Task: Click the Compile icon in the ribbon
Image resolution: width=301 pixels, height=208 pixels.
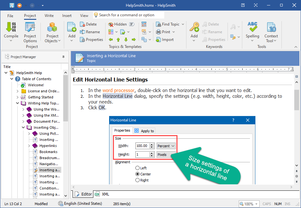Action: [x=11, y=27]
